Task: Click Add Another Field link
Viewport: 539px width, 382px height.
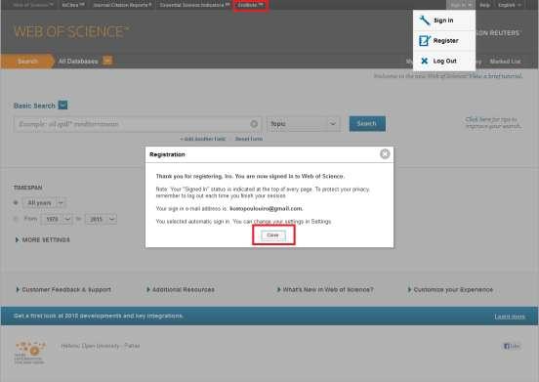Action: [x=203, y=139]
